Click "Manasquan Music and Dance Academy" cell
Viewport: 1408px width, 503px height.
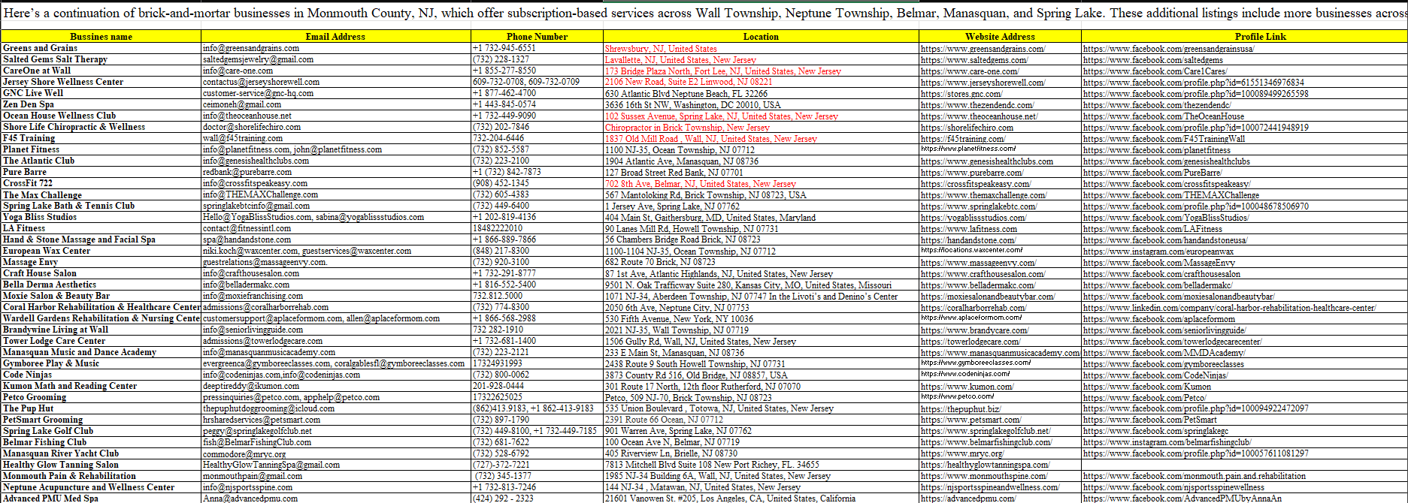click(x=101, y=352)
